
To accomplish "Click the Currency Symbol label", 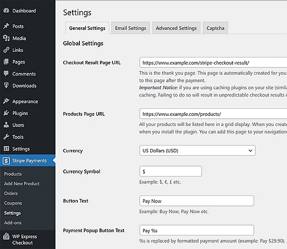I will point(82,171).
